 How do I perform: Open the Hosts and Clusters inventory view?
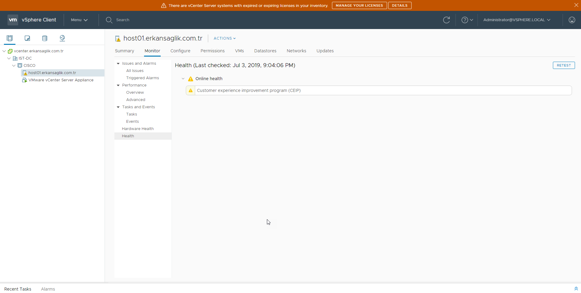tap(10, 38)
